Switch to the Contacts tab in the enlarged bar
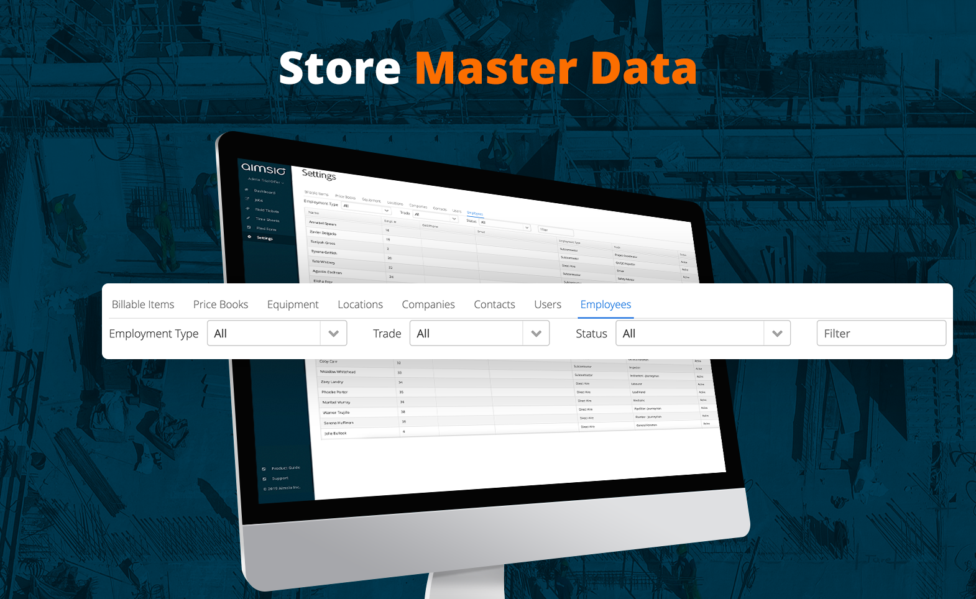 (x=495, y=304)
